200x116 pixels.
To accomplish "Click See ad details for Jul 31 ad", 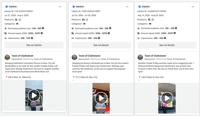I will [x=34, y=45].
